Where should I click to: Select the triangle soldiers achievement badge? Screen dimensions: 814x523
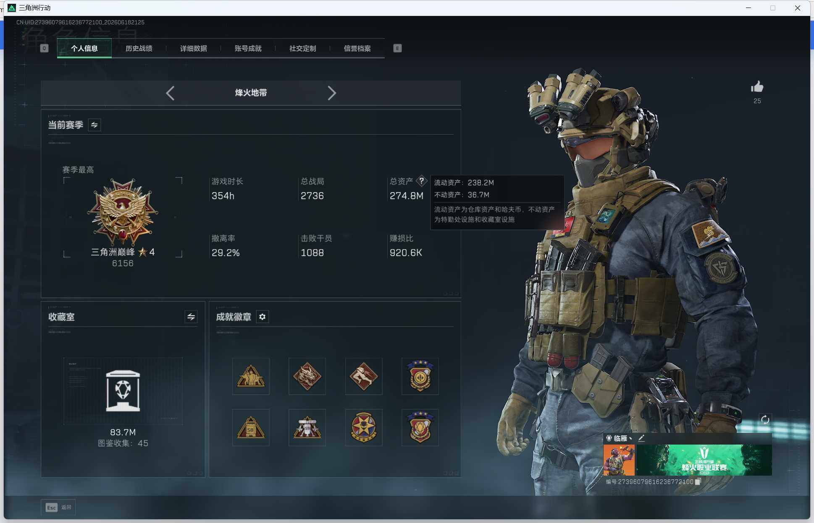[251, 376]
